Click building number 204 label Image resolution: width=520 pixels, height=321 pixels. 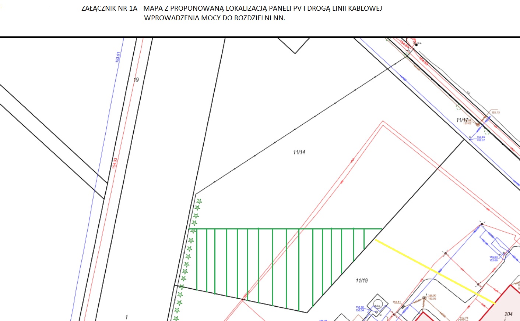click(x=508, y=314)
